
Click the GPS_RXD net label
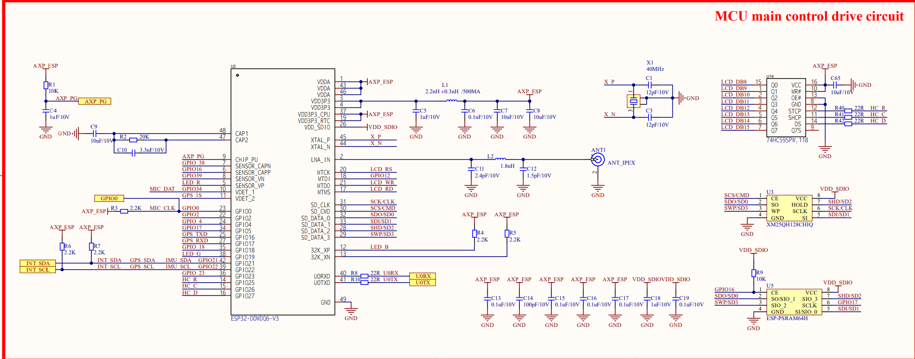pos(195,241)
